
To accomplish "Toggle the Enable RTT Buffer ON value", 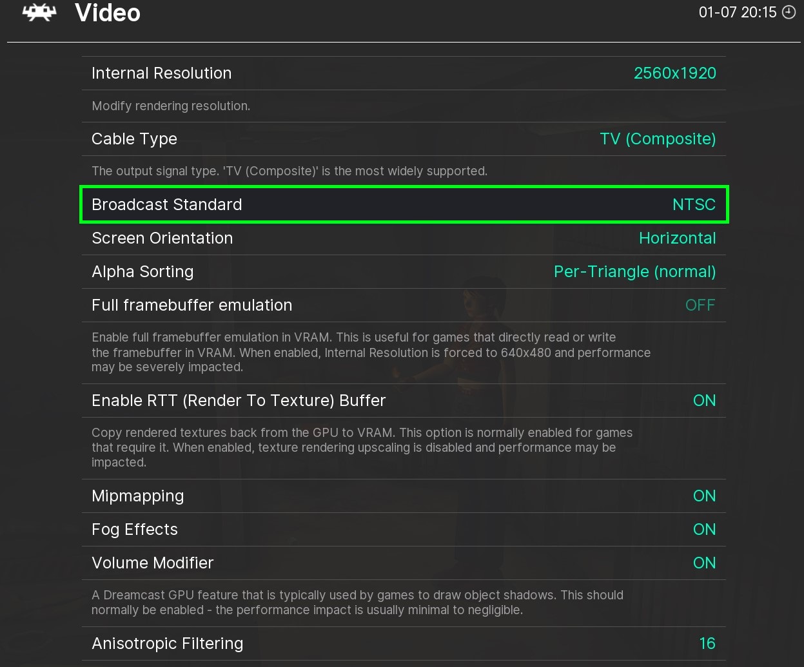I will coord(704,400).
